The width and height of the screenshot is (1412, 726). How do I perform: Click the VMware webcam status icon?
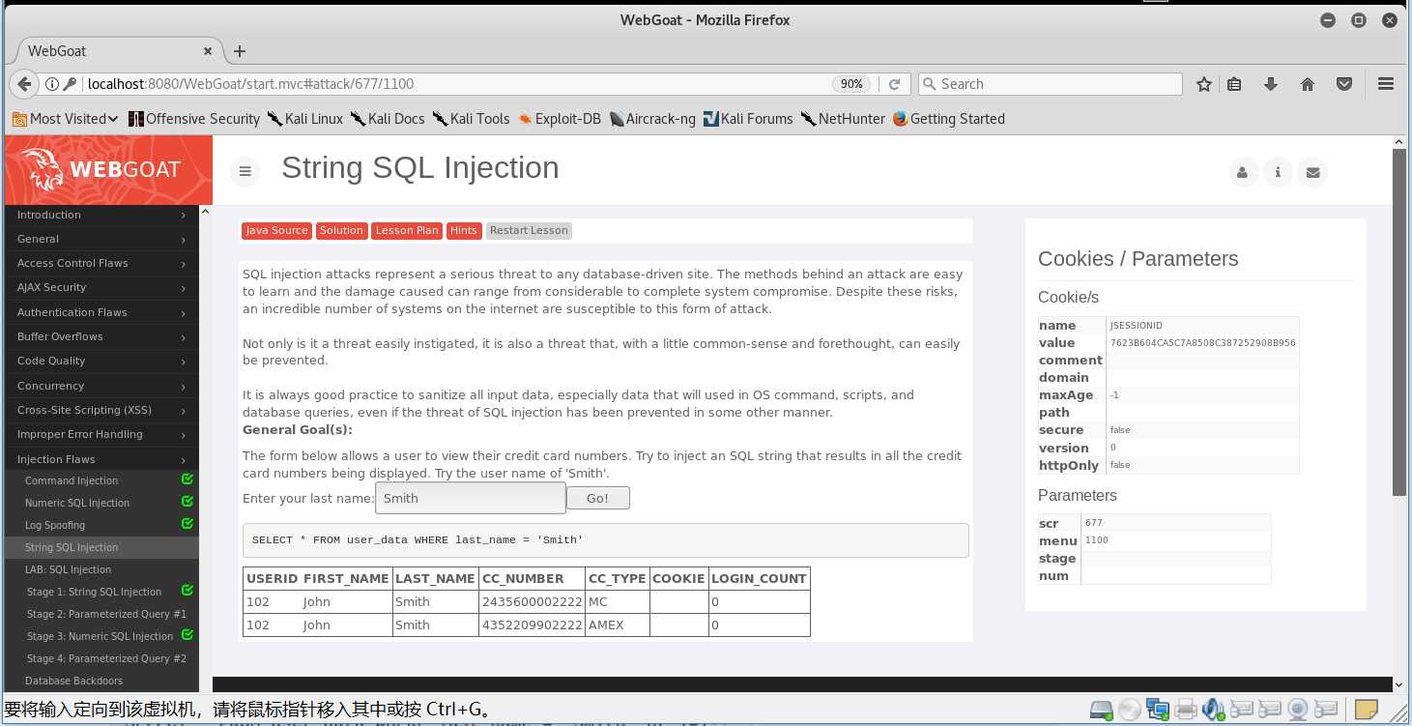[x=1299, y=711]
